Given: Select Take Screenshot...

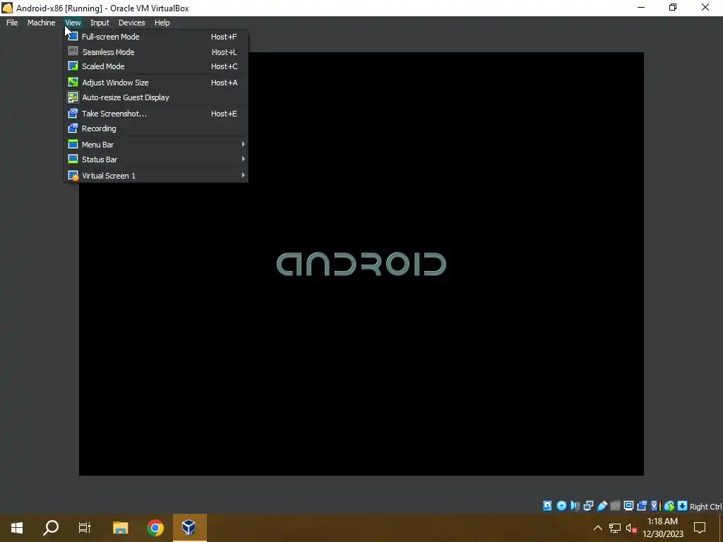Looking at the screenshot, I should [x=156, y=114].
